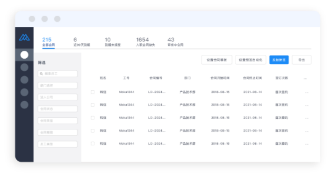Open the last gray circle sidebar item
Image resolution: width=331 pixels, height=177 pixels.
[24, 105]
